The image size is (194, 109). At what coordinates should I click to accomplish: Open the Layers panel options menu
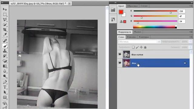[191, 37]
